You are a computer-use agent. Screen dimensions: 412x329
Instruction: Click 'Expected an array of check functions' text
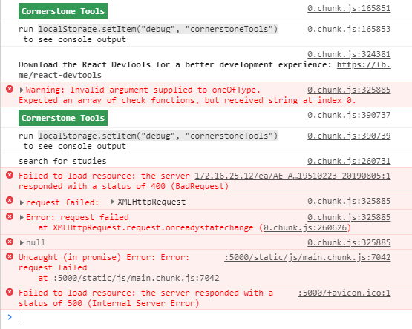109,100
